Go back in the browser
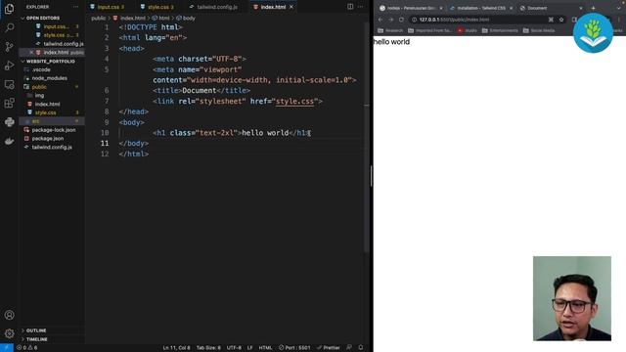Viewport: 626px width, 352px height. point(380,20)
